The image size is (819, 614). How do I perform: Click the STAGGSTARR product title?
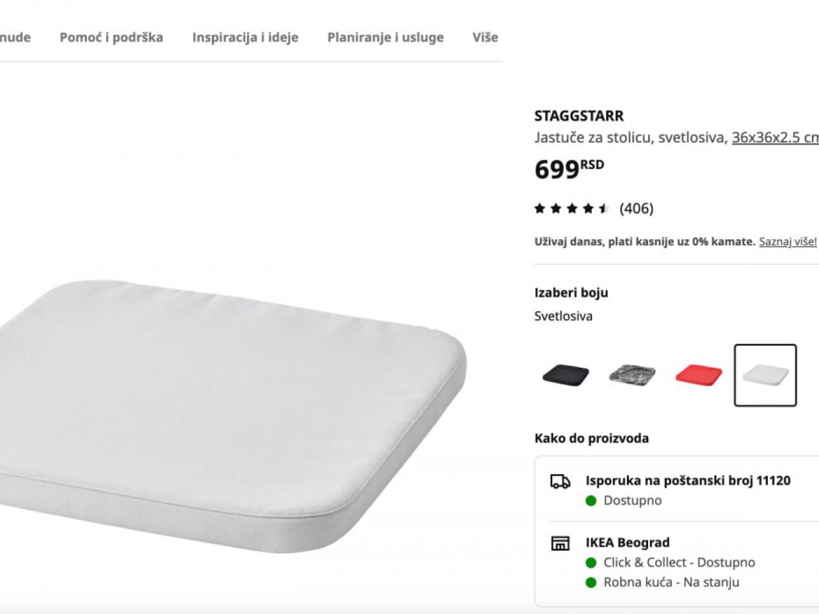point(579,116)
